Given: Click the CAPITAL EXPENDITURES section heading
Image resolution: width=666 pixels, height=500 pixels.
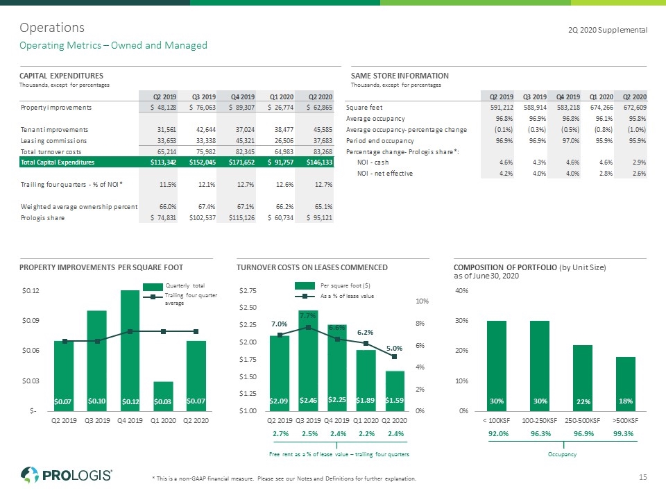Looking at the screenshot, I should tap(62, 76).
